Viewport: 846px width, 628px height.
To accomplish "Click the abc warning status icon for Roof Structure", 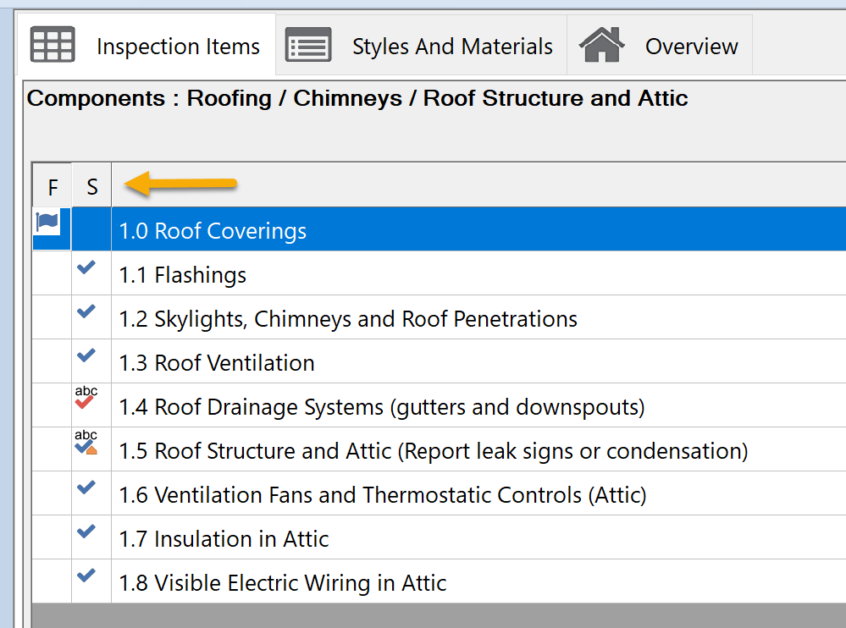I will (x=86, y=443).
